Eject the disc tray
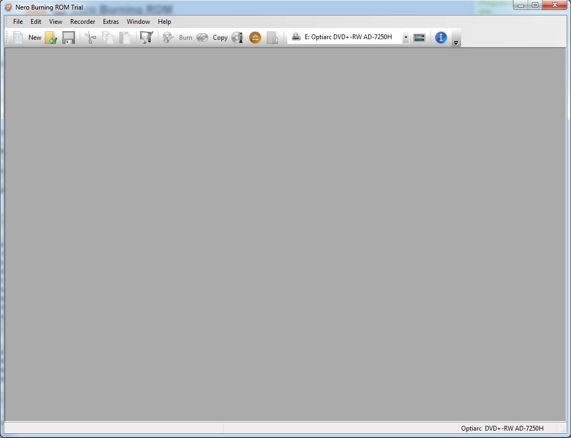This screenshot has width=571, height=438. 255,37
